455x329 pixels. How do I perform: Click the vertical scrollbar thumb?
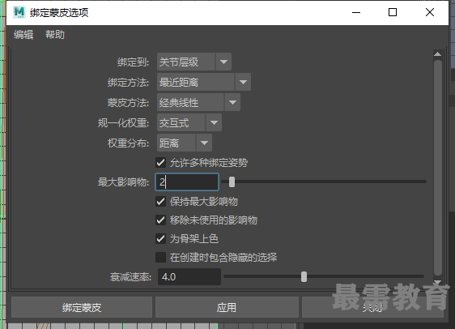(x=437, y=168)
